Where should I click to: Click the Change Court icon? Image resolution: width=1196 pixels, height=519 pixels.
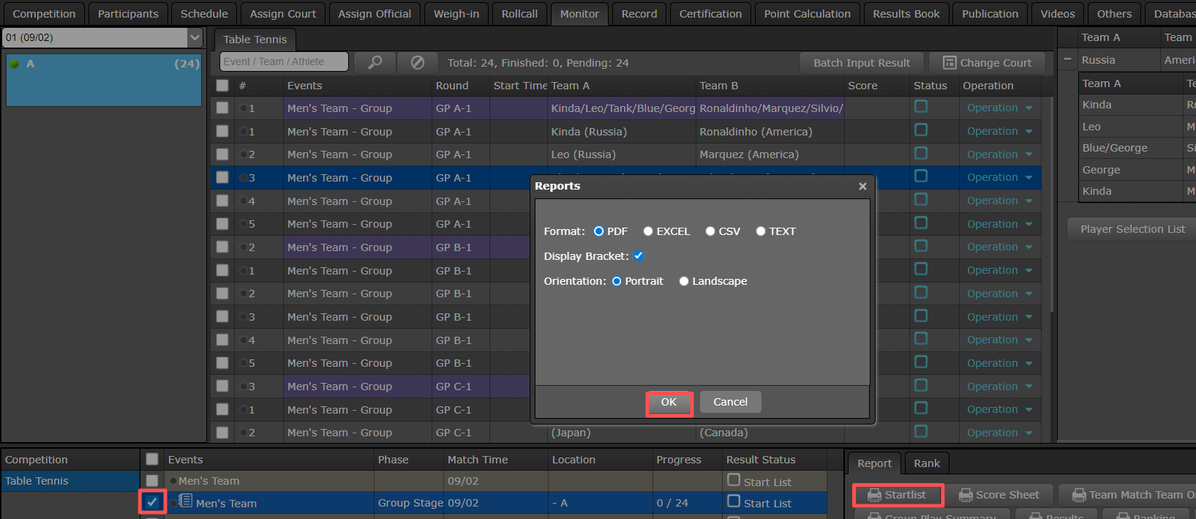click(949, 62)
